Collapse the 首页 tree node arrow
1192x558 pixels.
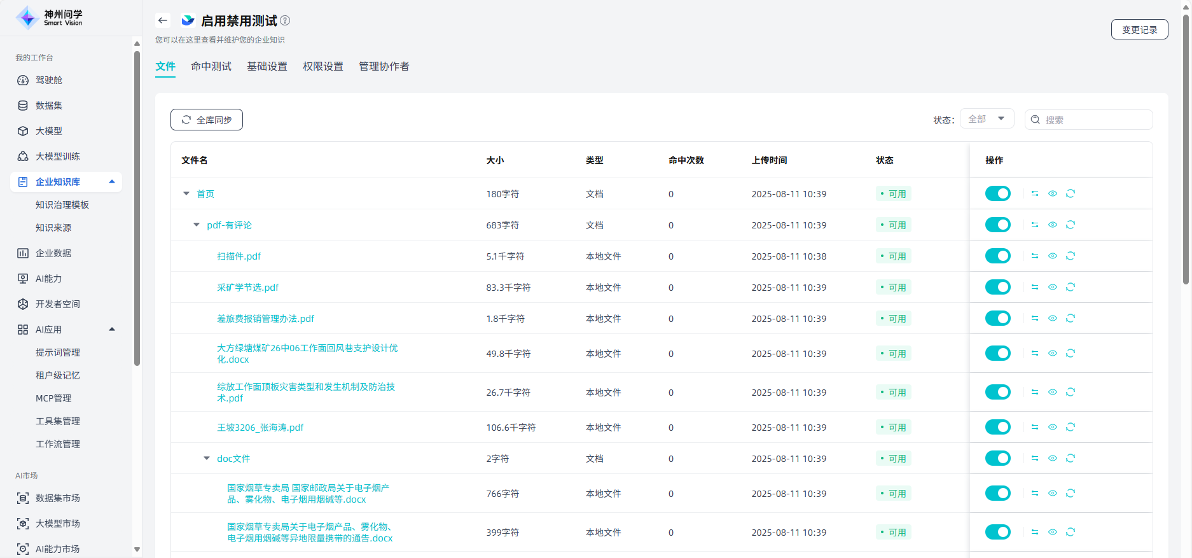[x=186, y=193]
